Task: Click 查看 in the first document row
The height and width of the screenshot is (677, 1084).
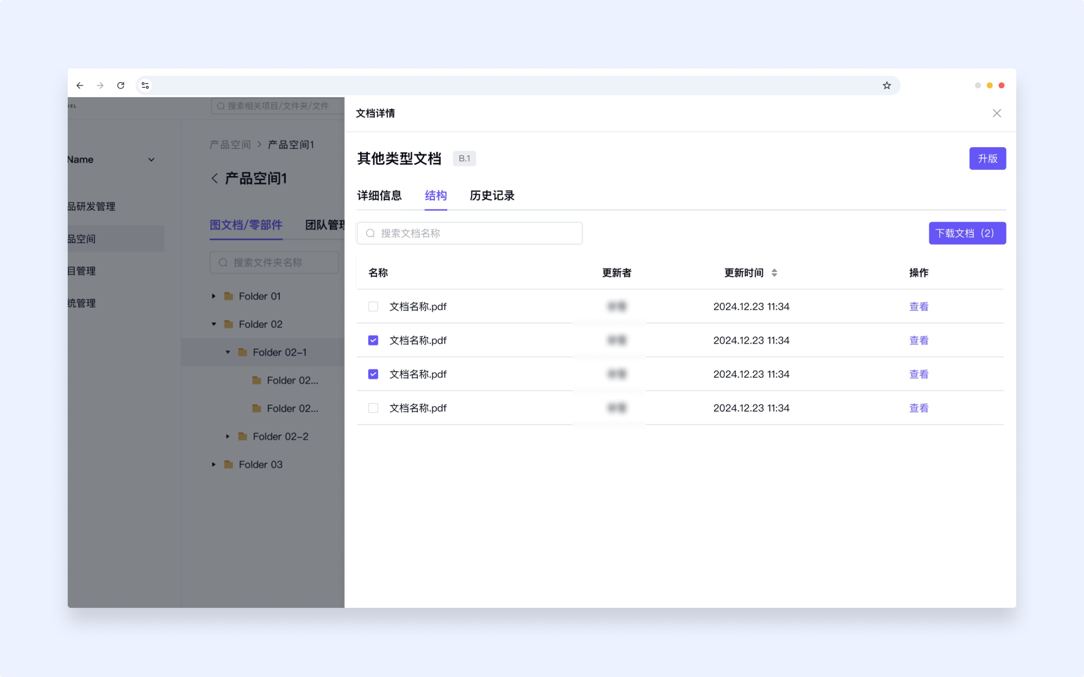Action: [x=919, y=306]
